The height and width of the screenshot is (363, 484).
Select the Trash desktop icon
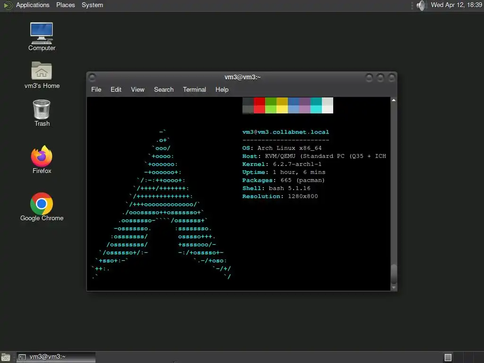tap(42, 113)
